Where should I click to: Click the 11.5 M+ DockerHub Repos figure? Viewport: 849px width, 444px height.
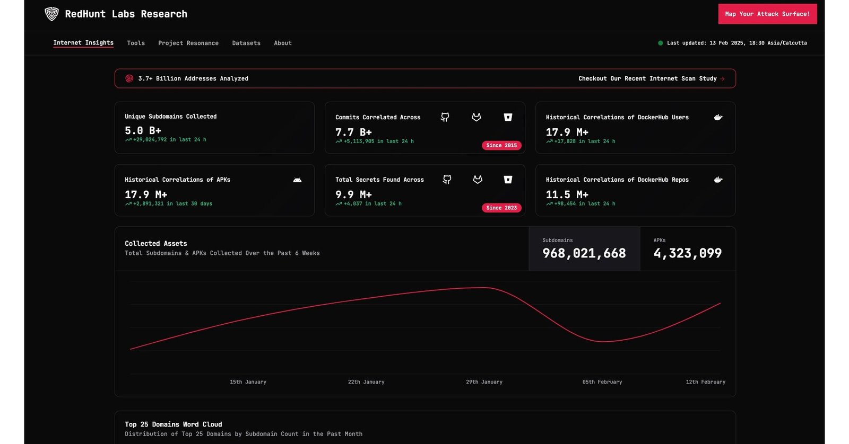tap(567, 194)
